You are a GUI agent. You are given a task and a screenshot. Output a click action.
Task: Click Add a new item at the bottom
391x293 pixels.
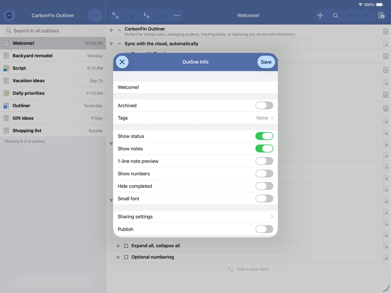pos(252,269)
